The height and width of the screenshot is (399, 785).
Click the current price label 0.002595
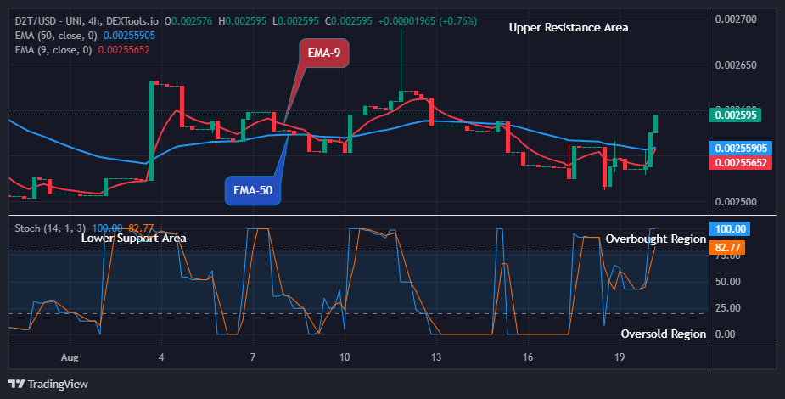pos(735,115)
